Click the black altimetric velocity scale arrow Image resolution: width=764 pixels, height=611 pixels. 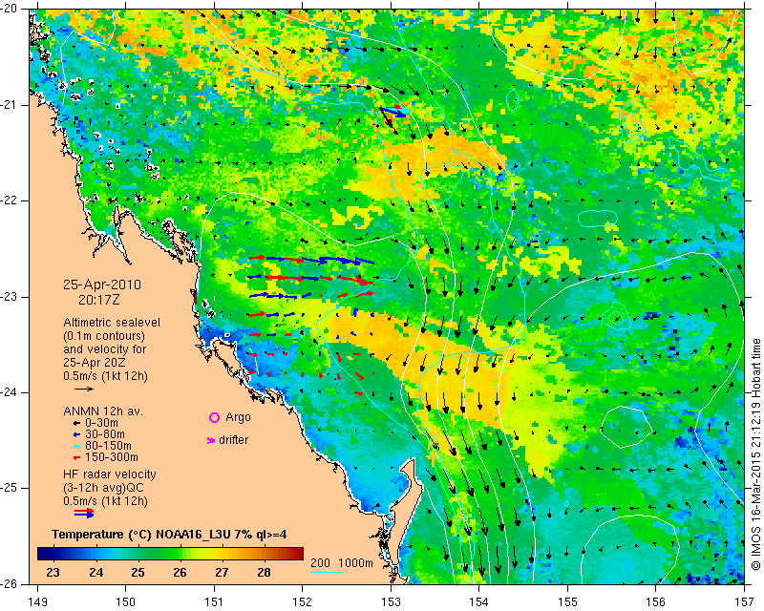coord(84,389)
